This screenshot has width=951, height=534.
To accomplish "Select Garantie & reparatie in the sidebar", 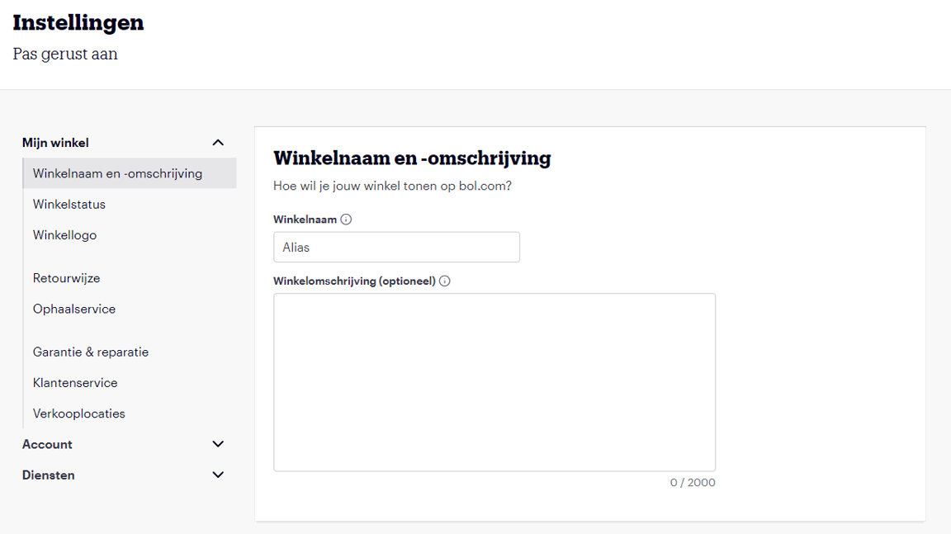I will pos(90,352).
